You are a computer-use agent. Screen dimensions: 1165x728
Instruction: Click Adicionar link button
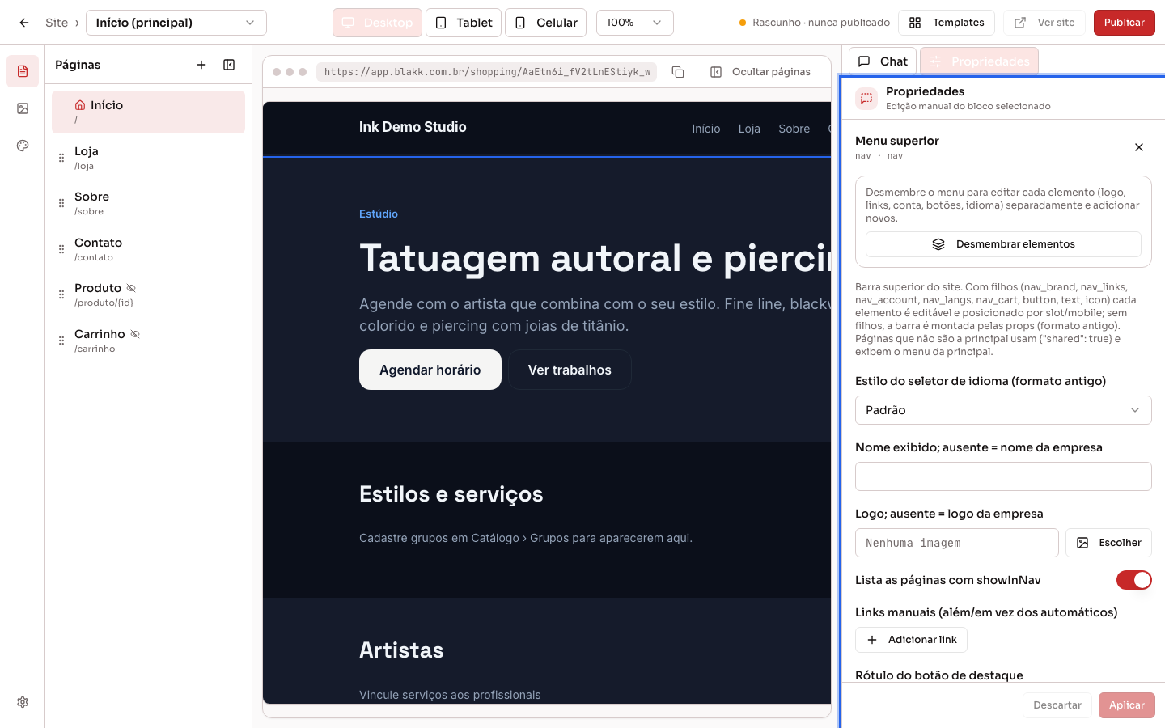(x=911, y=640)
